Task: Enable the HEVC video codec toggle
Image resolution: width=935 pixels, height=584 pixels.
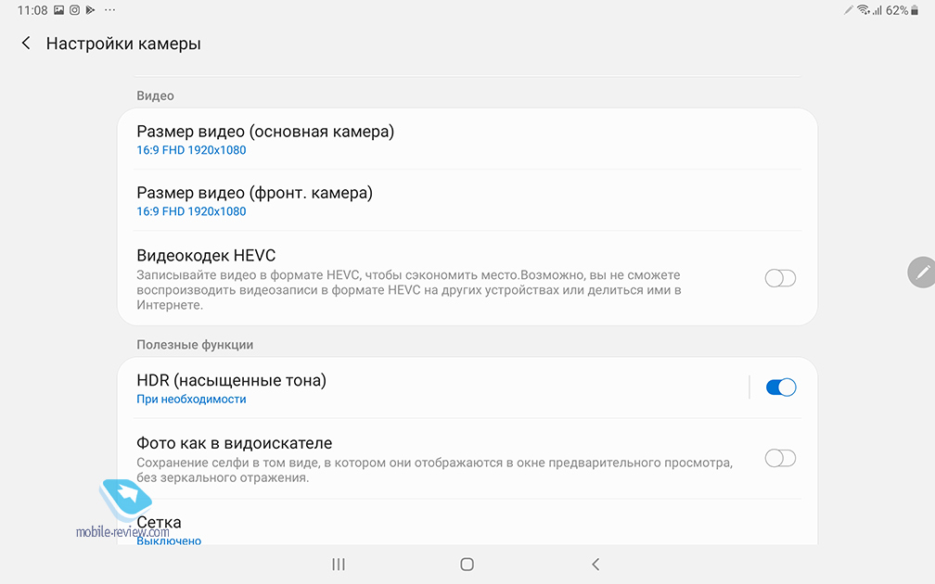Action: pyautogui.click(x=780, y=278)
